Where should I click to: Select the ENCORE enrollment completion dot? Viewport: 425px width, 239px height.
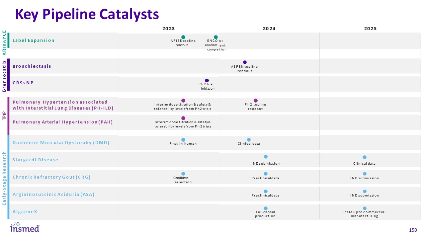coord(215,37)
